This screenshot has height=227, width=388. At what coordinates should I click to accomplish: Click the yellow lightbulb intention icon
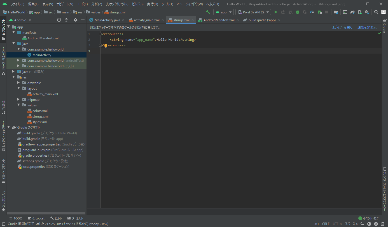[106, 46]
